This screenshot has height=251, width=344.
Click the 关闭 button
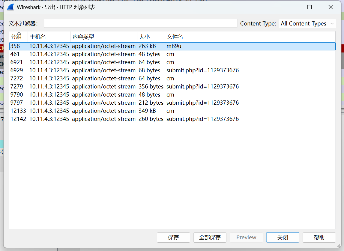tap(283, 238)
